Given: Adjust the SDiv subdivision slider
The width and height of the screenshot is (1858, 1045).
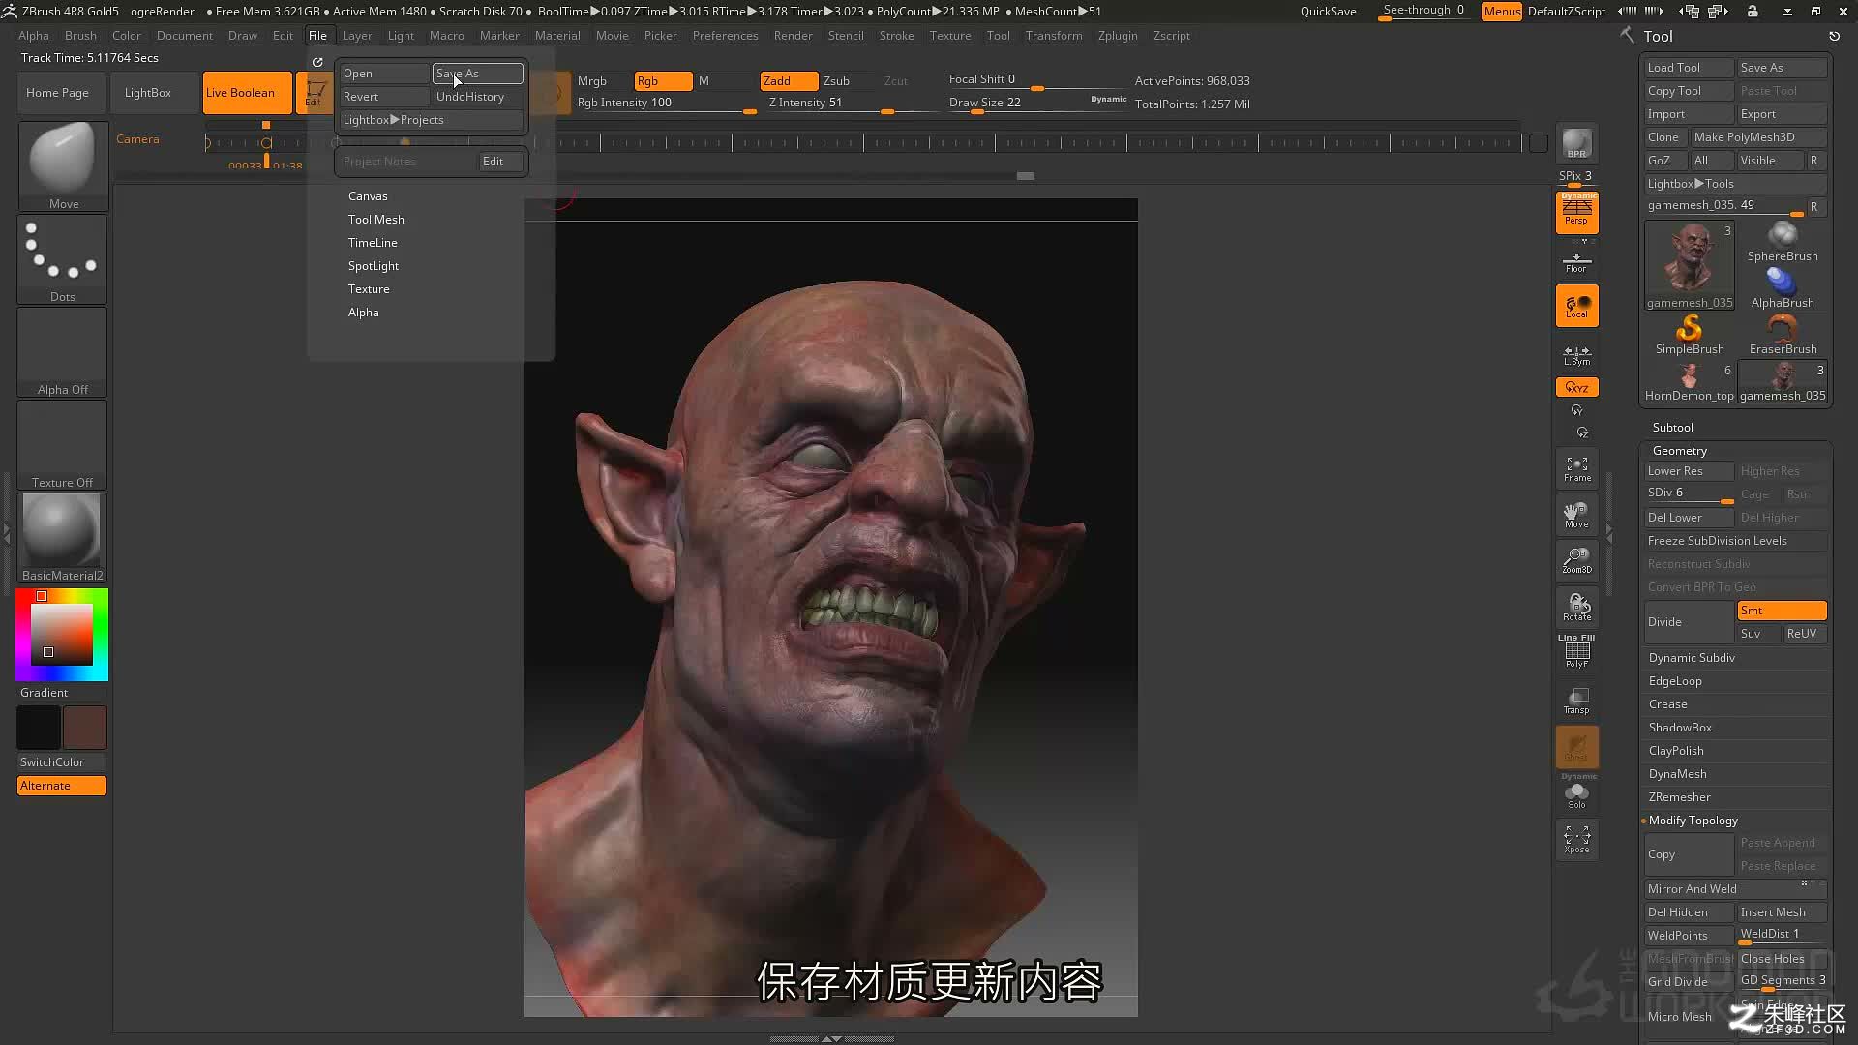Looking at the screenshot, I should pyautogui.click(x=1689, y=494).
